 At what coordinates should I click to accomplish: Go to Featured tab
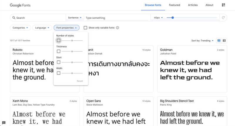point(174,5)
